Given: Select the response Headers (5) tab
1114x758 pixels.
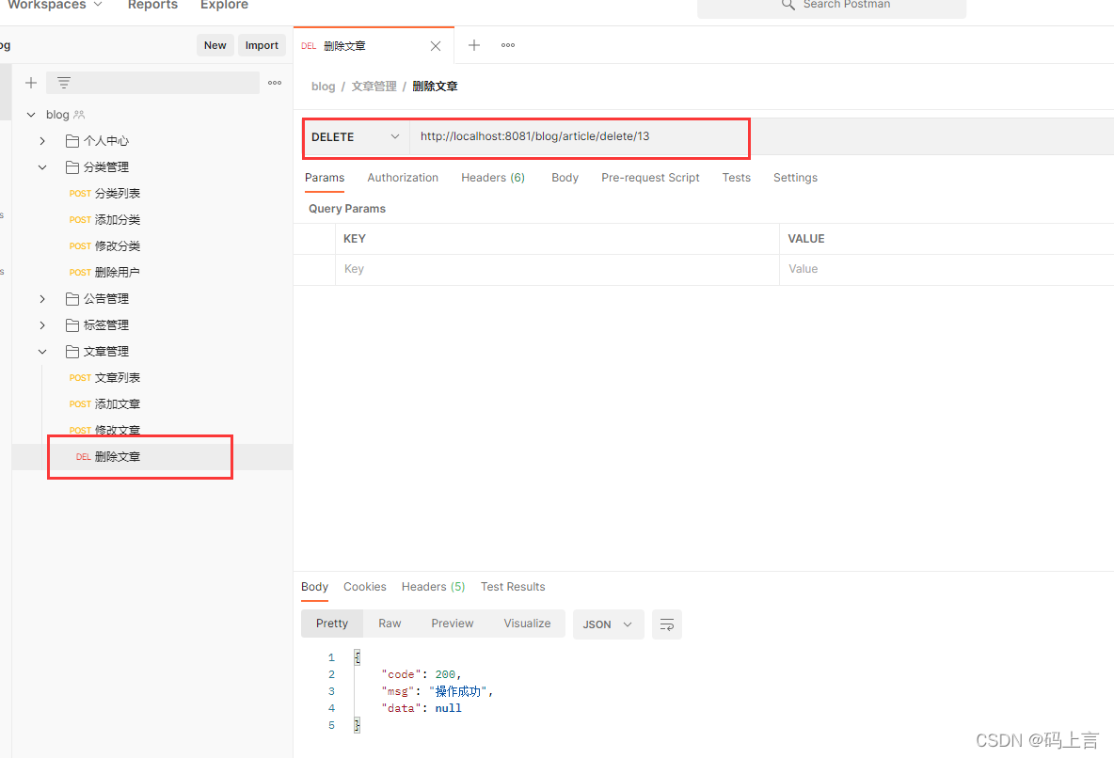Looking at the screenshot, I should click(434, 587).
